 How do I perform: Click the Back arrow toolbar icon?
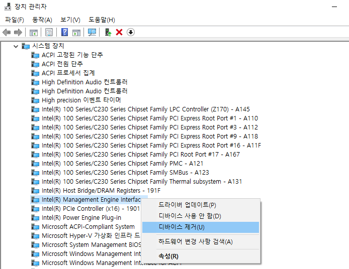pos(7,32)
